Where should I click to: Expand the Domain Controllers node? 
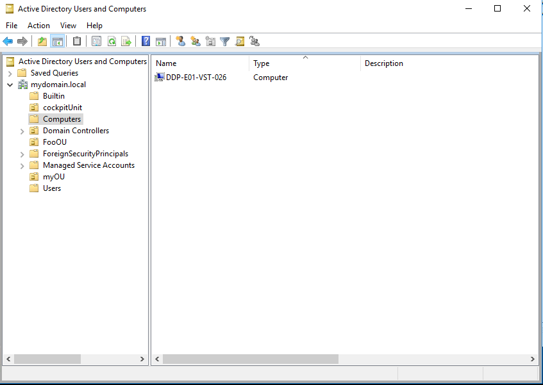click(x=22, y=131)
